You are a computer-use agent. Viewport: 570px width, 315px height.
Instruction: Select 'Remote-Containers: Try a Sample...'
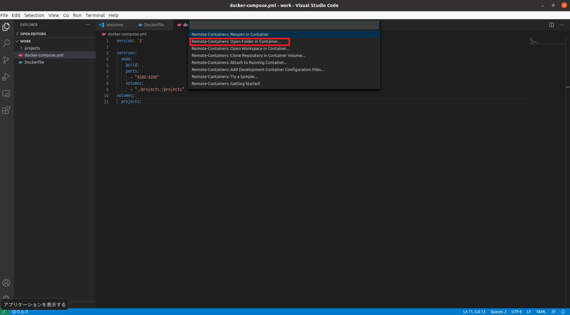224,76
